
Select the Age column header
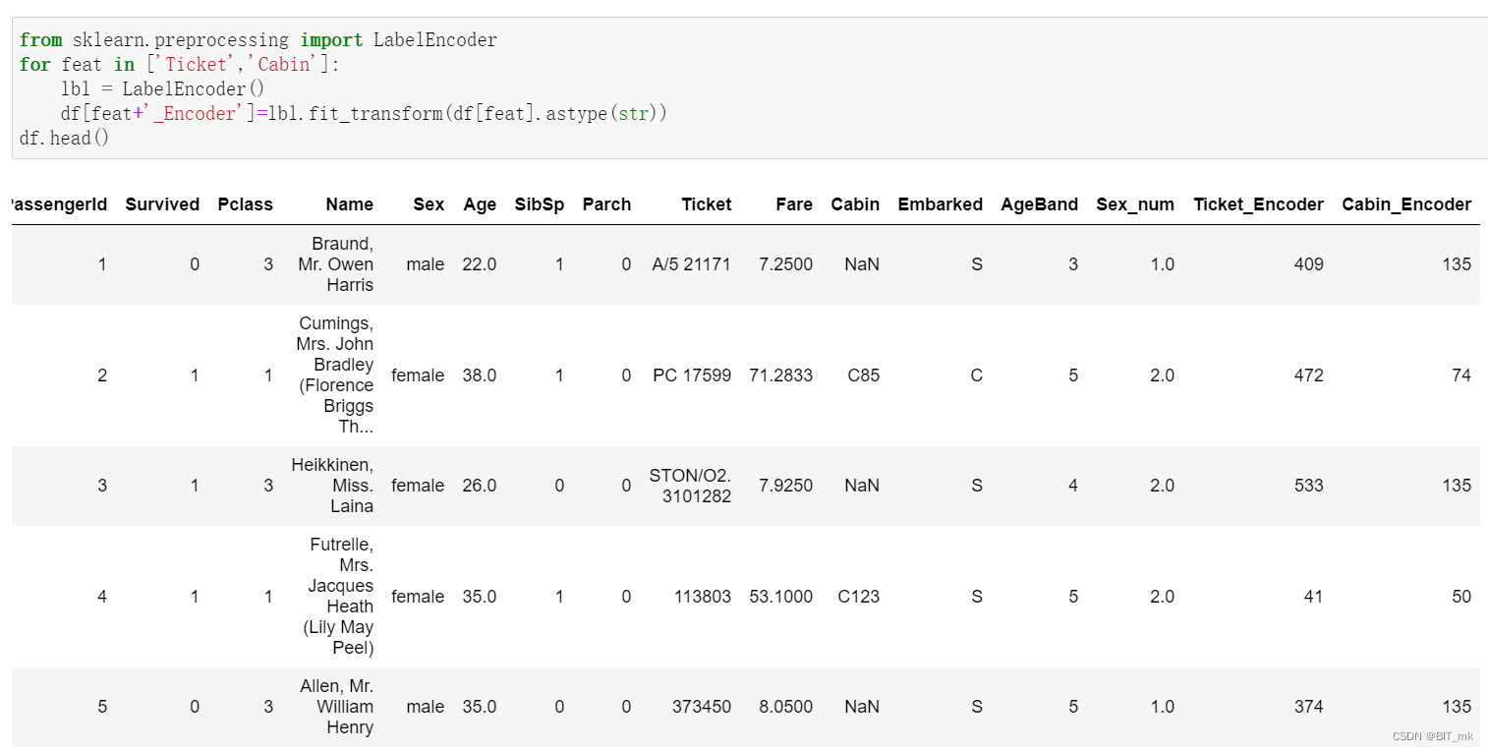[x=480, y=204]
